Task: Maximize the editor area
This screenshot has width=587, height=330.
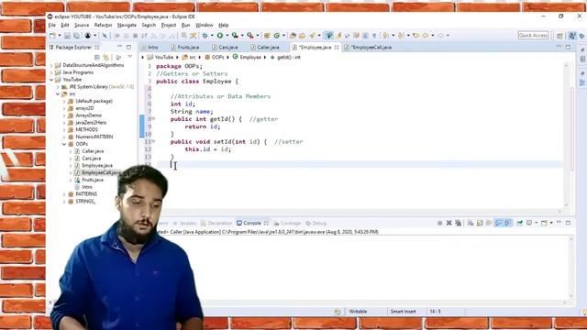Action: pos(568,47)
